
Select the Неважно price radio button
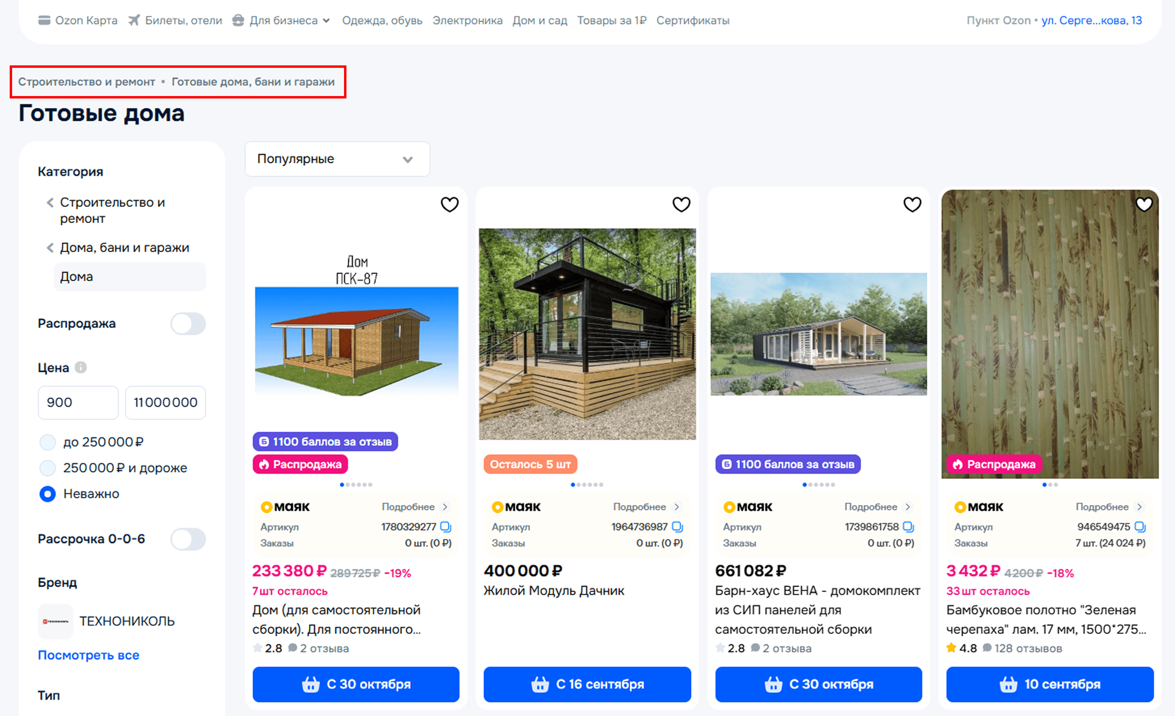coord(47,494)
